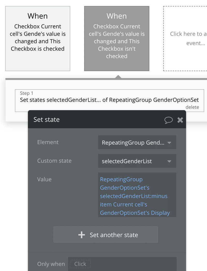Screen dimensions: 207x271
Task: Select the Checkbox is checked event box
Action: (38, 39)
